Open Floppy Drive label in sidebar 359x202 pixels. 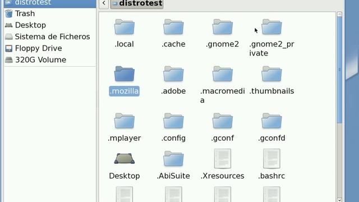click(x=39, y=48)
